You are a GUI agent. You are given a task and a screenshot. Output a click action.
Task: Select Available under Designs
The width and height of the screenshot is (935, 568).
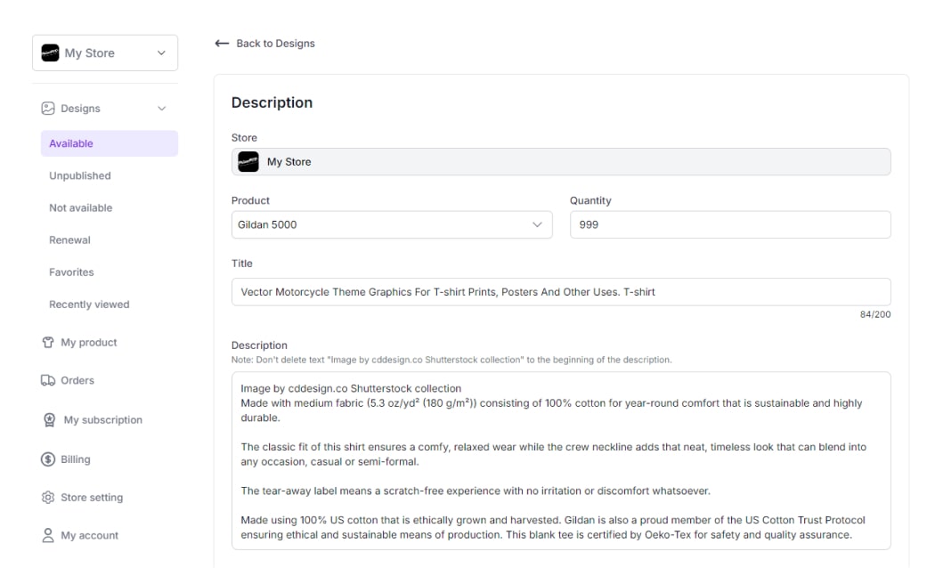(x=110, y=143)
